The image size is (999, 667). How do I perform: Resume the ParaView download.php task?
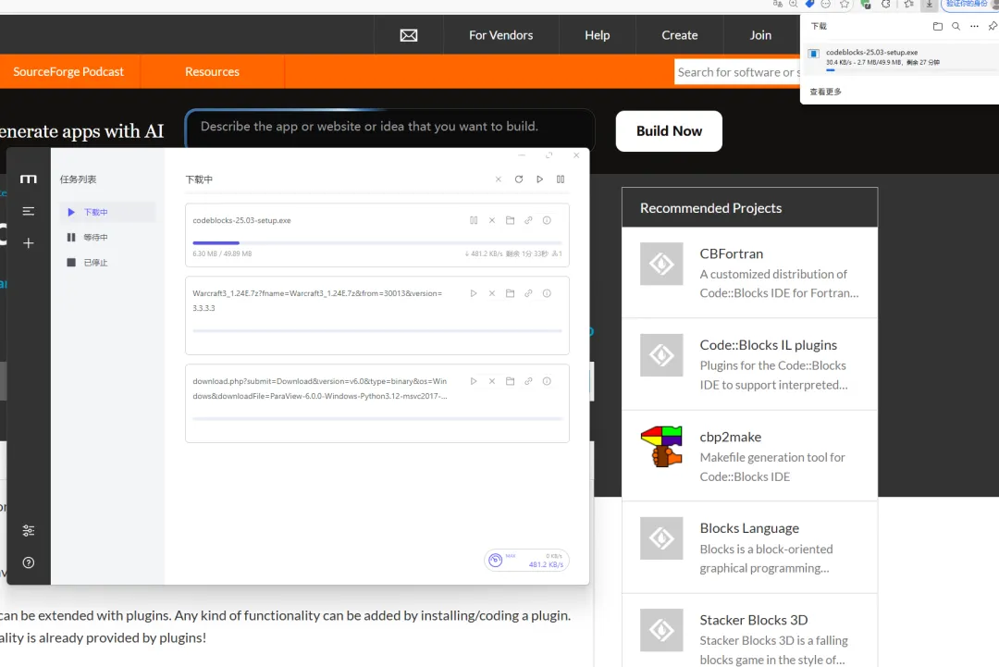474,381
